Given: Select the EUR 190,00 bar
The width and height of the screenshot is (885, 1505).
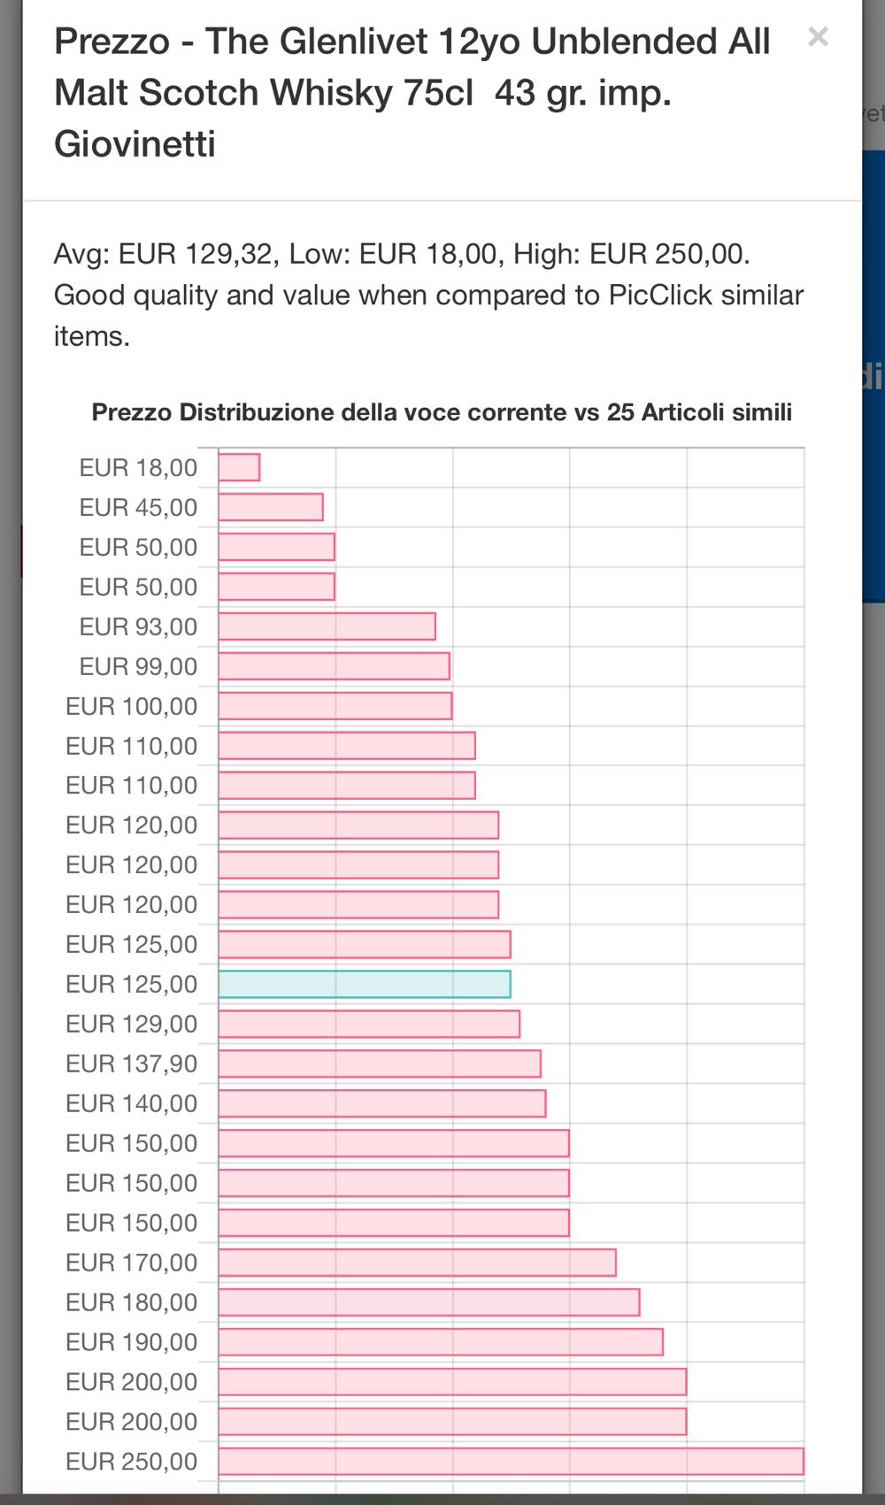Looking at the screenshot, I should [x=440, y=1342].
